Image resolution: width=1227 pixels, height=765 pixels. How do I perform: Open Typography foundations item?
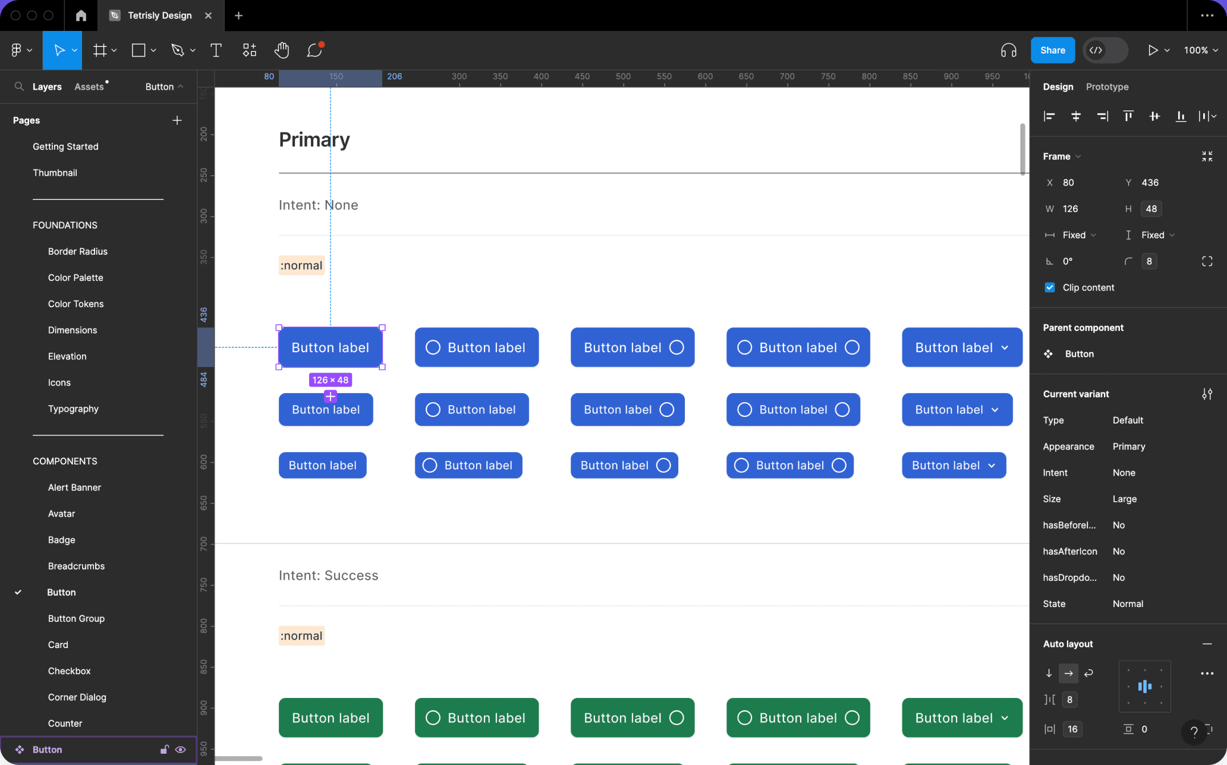pyautogui.click(x=73, y=408)
